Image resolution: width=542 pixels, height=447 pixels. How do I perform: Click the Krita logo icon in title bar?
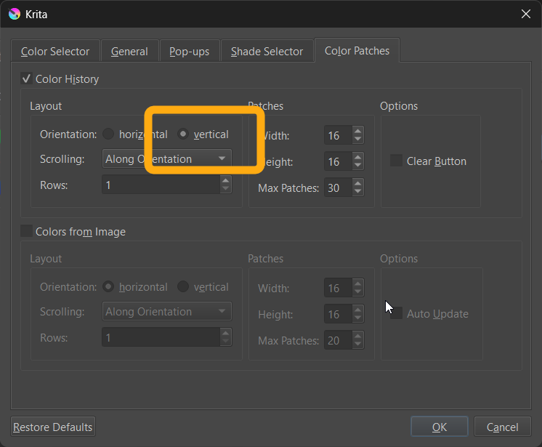[14, 14]
